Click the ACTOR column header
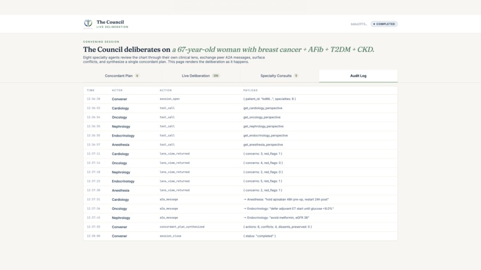The image size is (481, 270). coord(117,91)
